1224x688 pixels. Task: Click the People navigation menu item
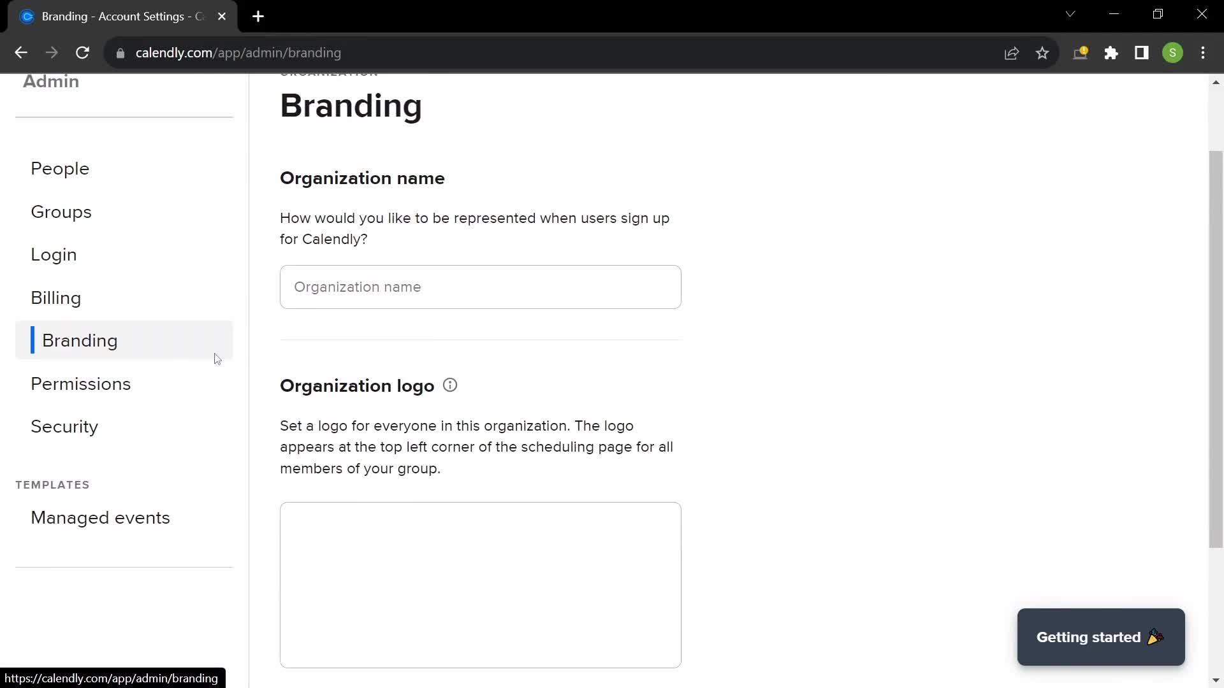pos(60,168)
